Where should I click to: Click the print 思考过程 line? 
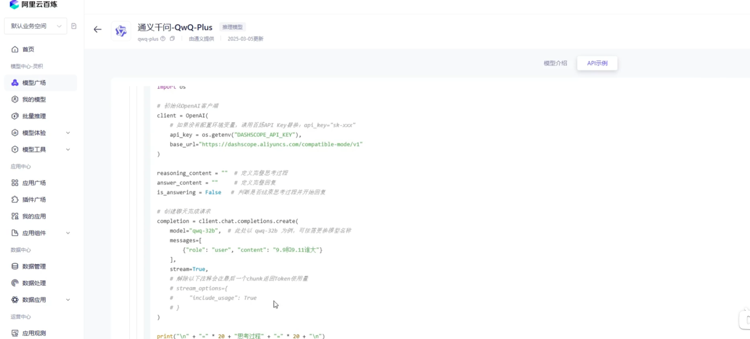pos(241,336)
